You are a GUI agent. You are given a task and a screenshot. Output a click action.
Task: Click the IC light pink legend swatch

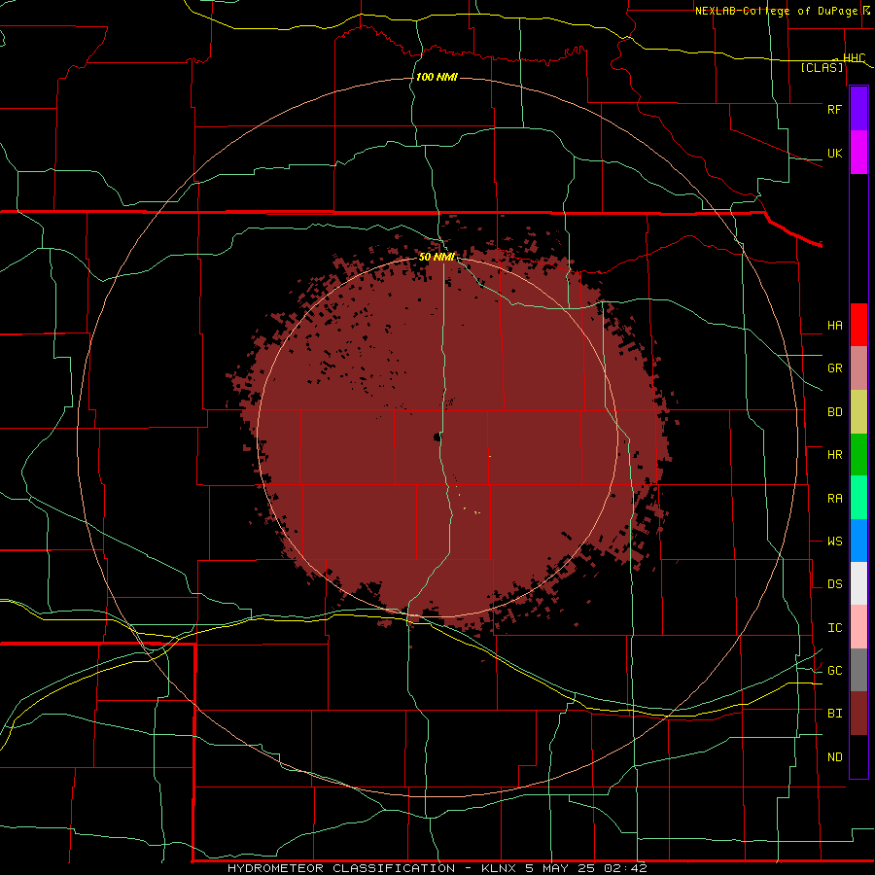point(858,627)
